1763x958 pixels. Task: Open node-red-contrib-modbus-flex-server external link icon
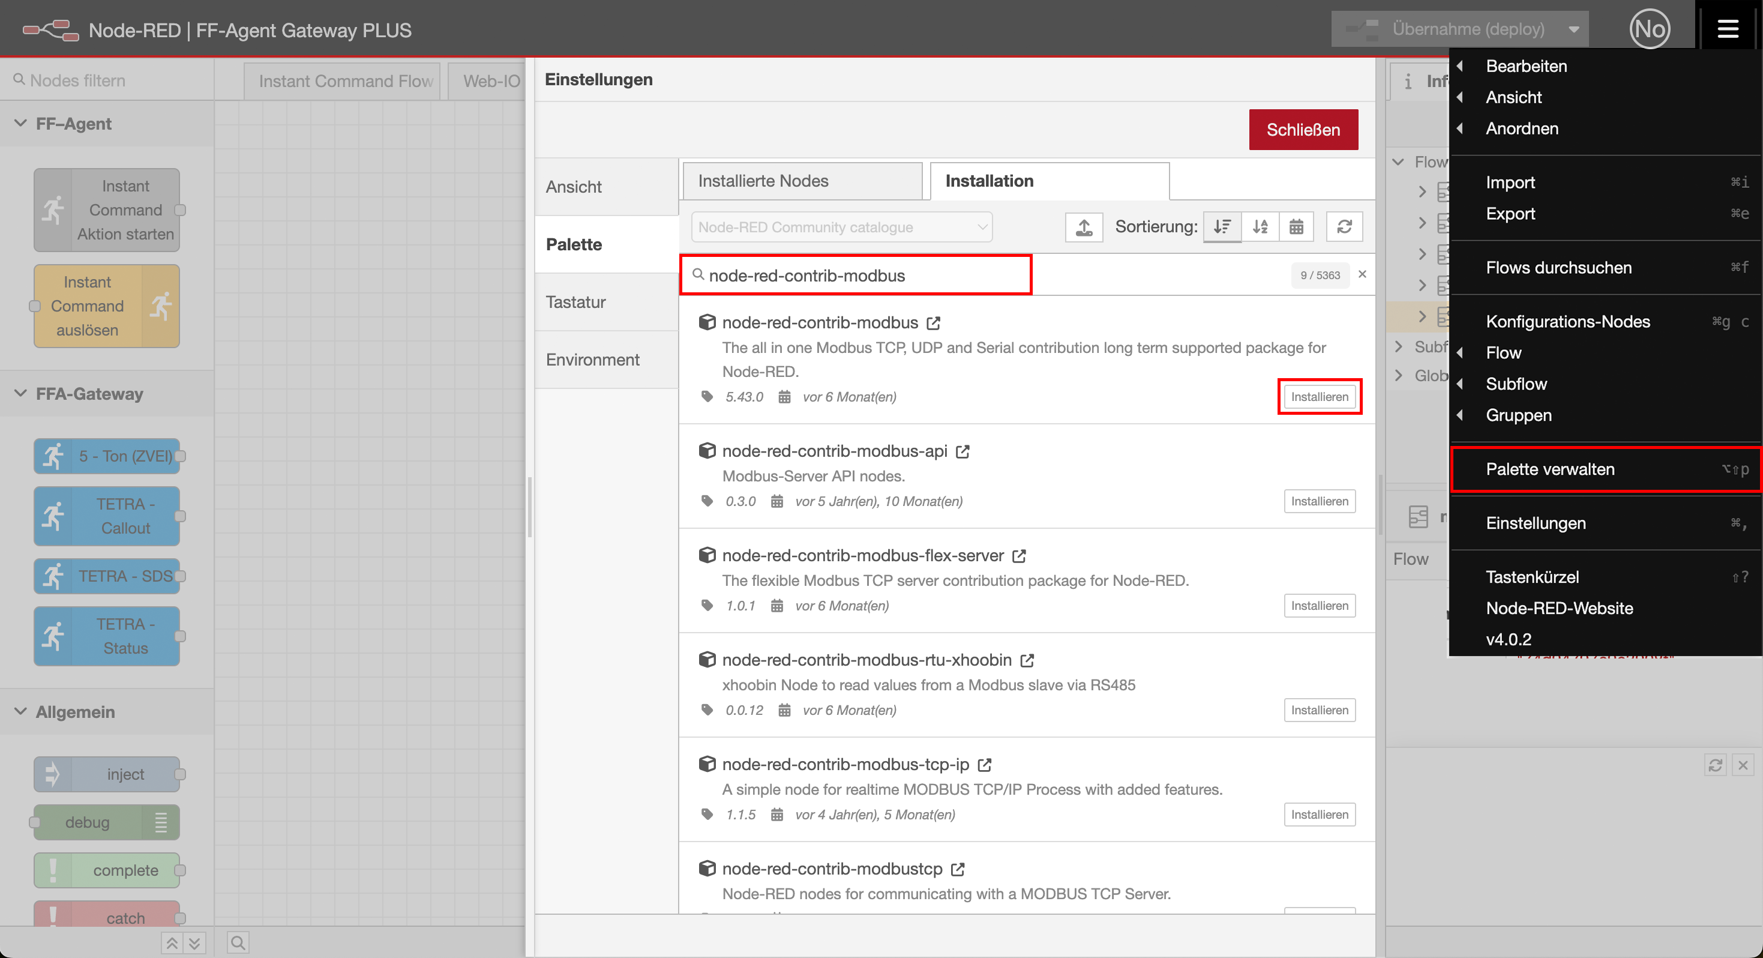pos(1019,555)
